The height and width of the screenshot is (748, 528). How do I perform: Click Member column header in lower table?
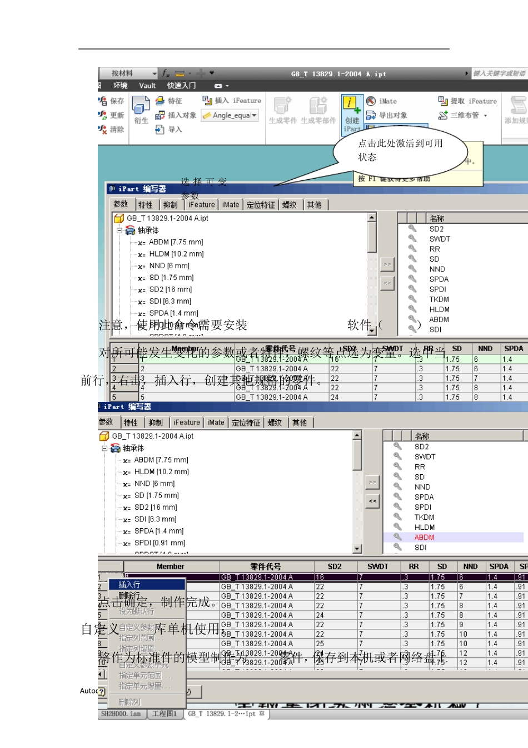(171, 567)
